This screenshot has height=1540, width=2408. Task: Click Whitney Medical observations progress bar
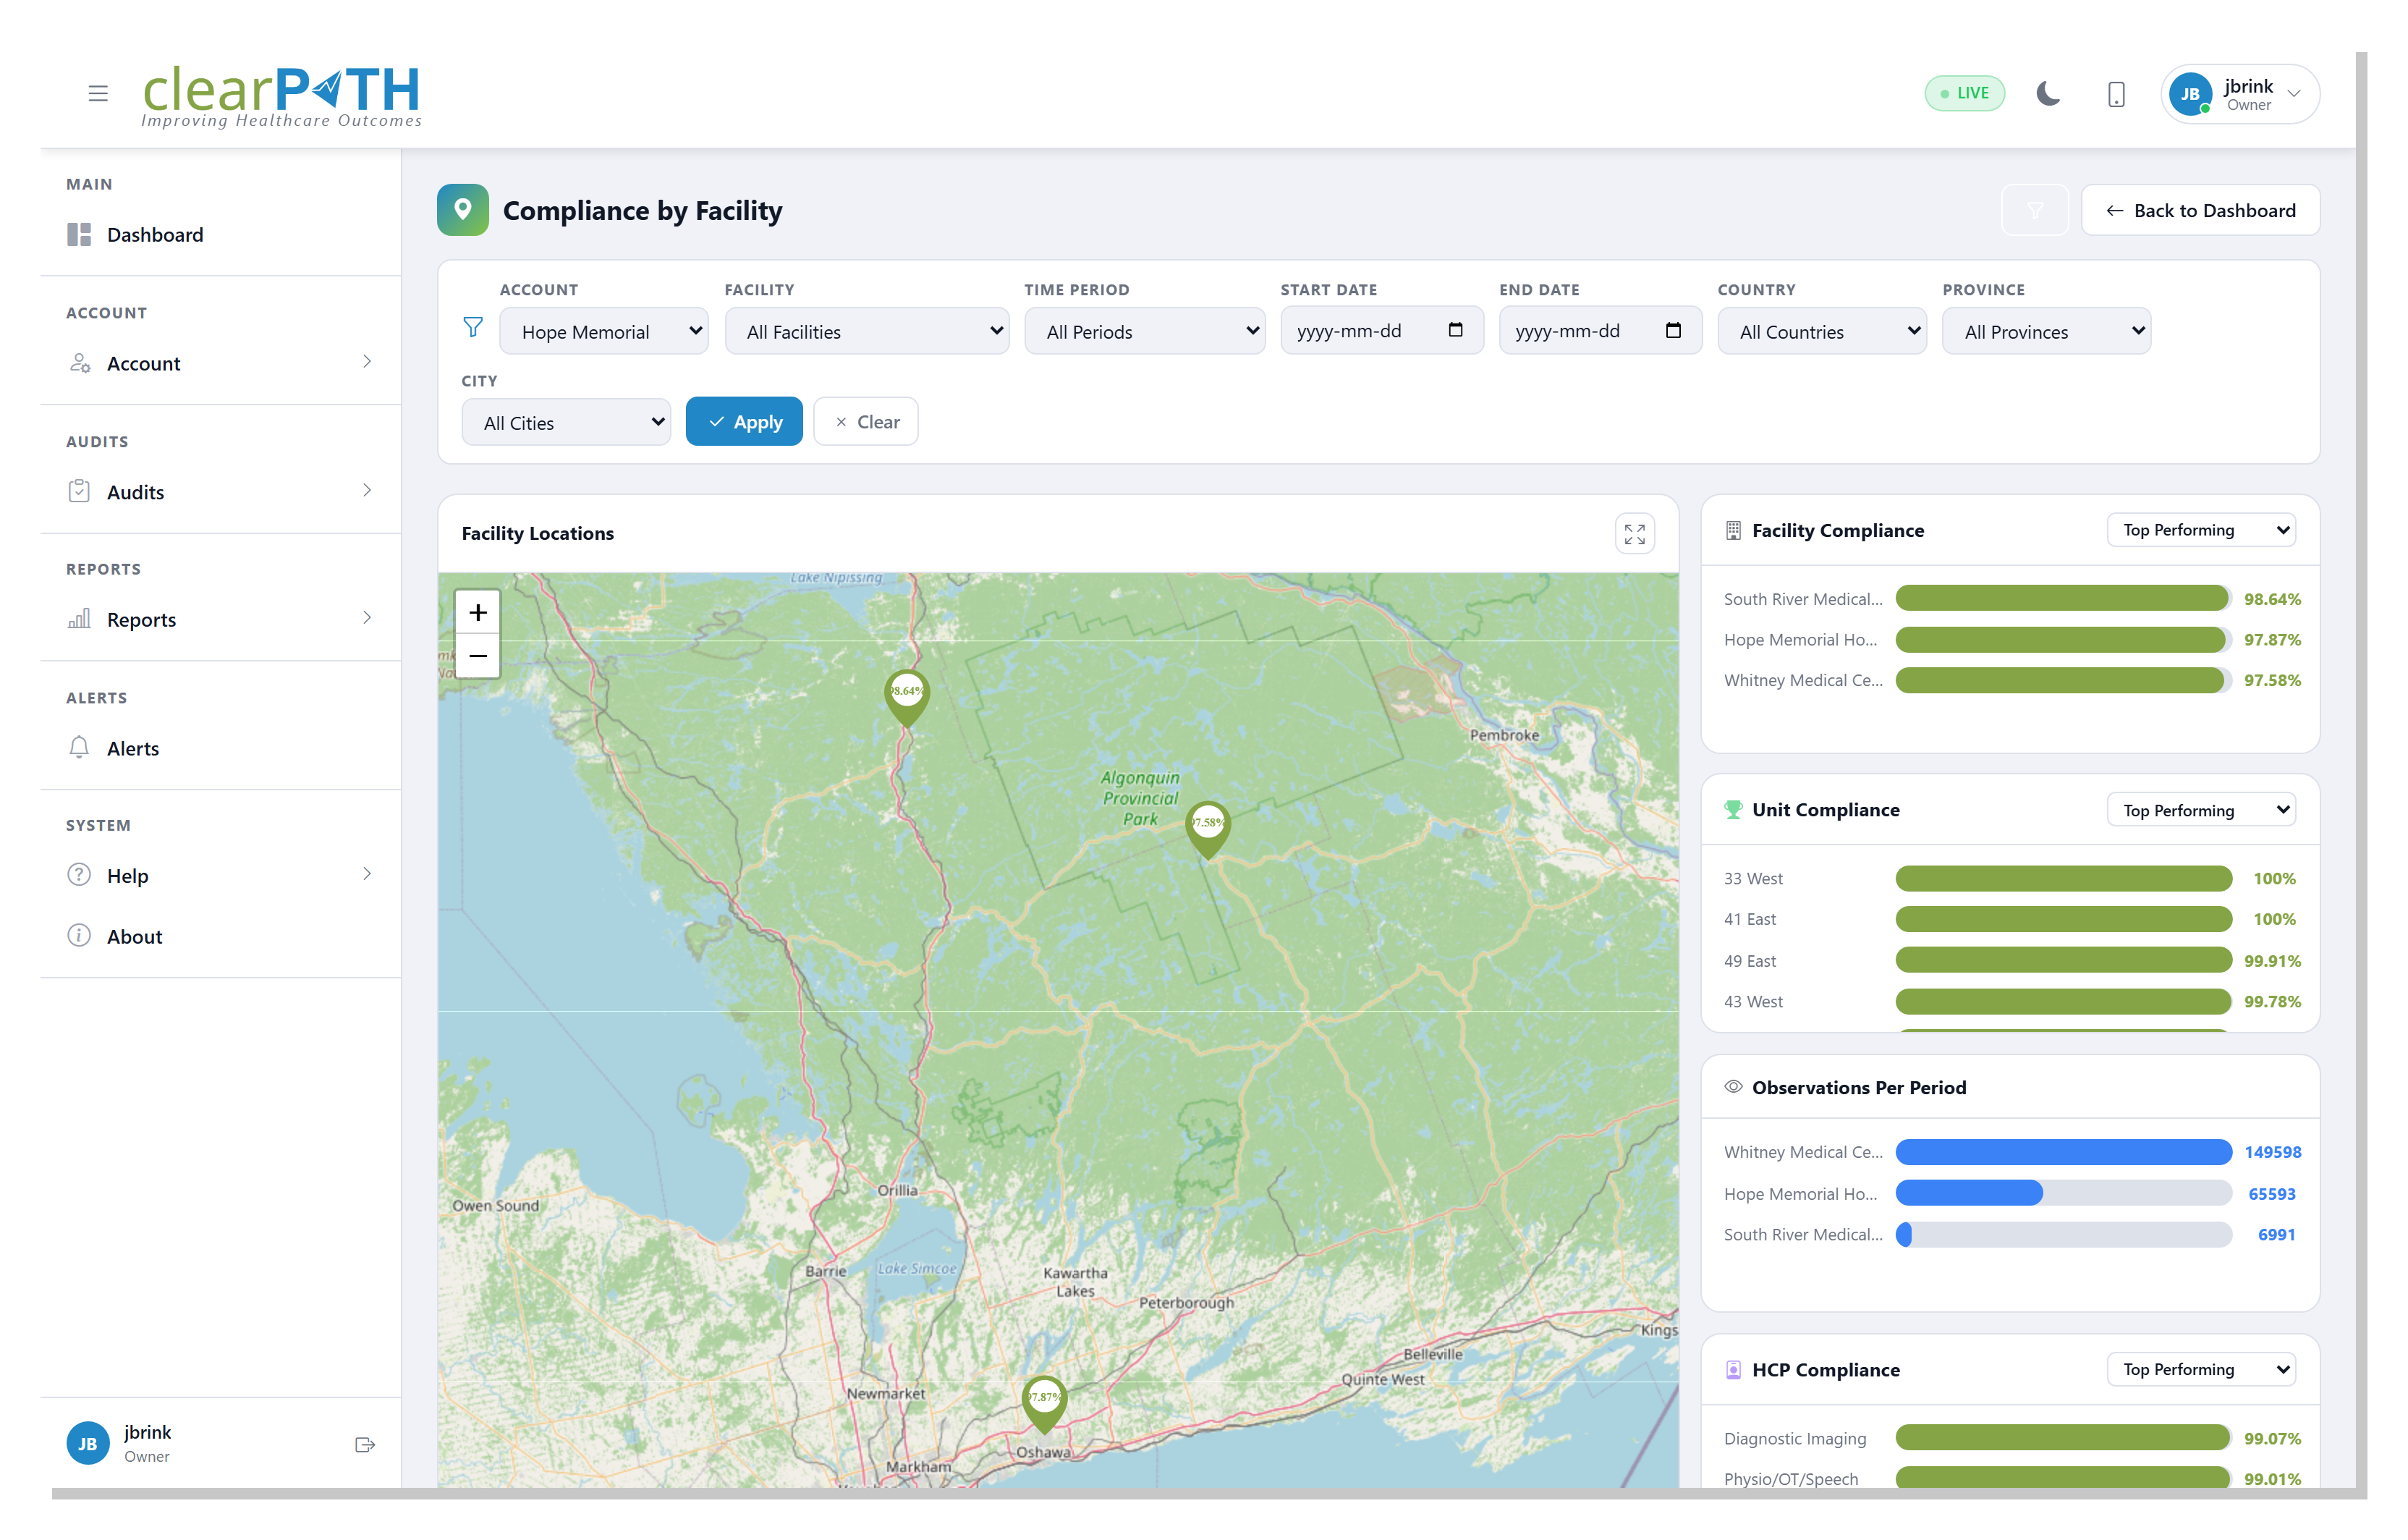2063,1152
